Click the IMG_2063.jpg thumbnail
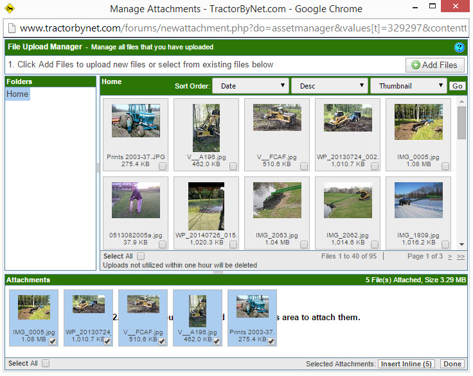 pyautogui.click(x=277, y=200)
